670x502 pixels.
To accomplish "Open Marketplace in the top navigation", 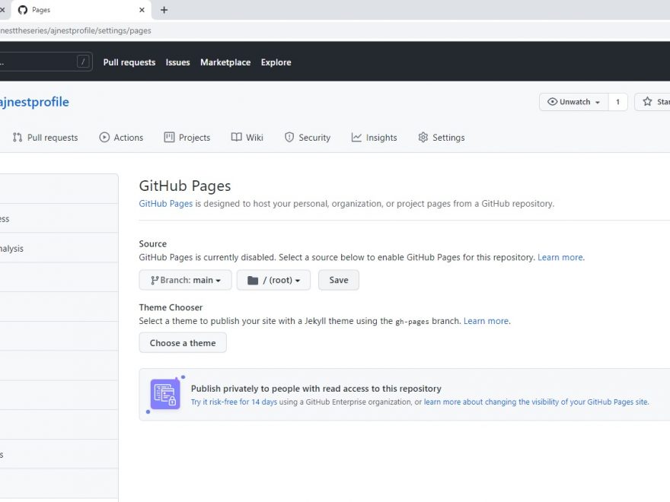I will (x=225, y=62).
